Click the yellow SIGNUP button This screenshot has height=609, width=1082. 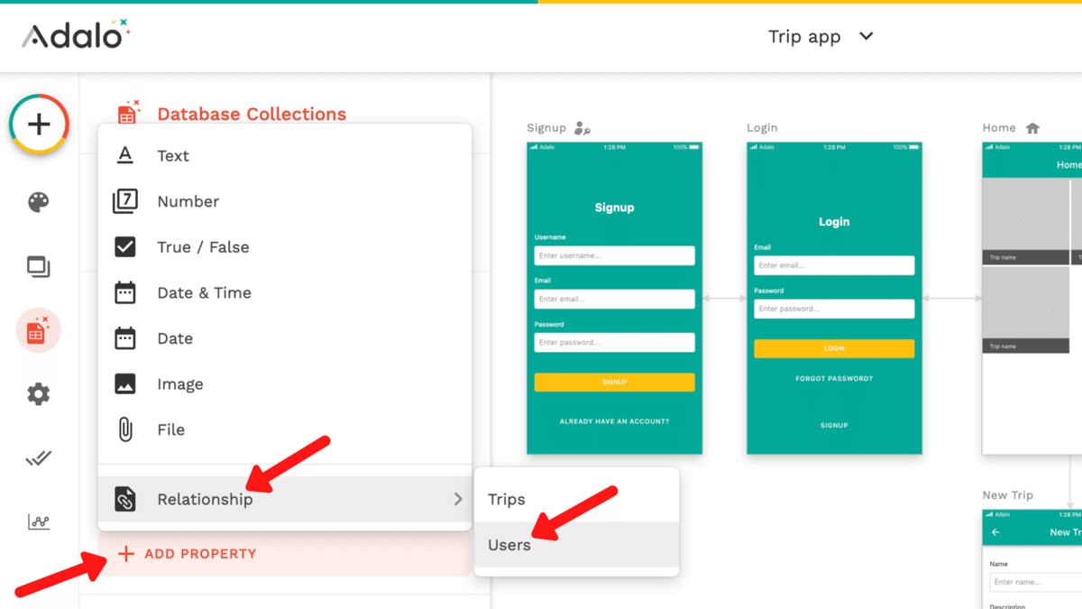pos(614,383)
